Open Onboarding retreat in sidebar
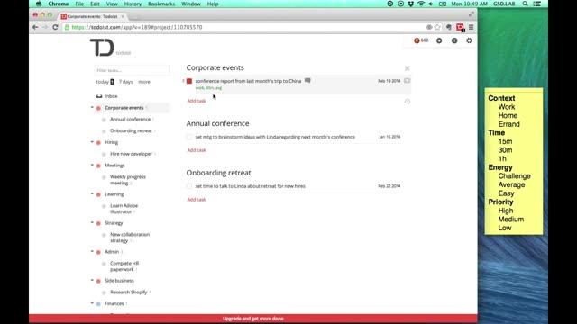 (x=131, y=130)
